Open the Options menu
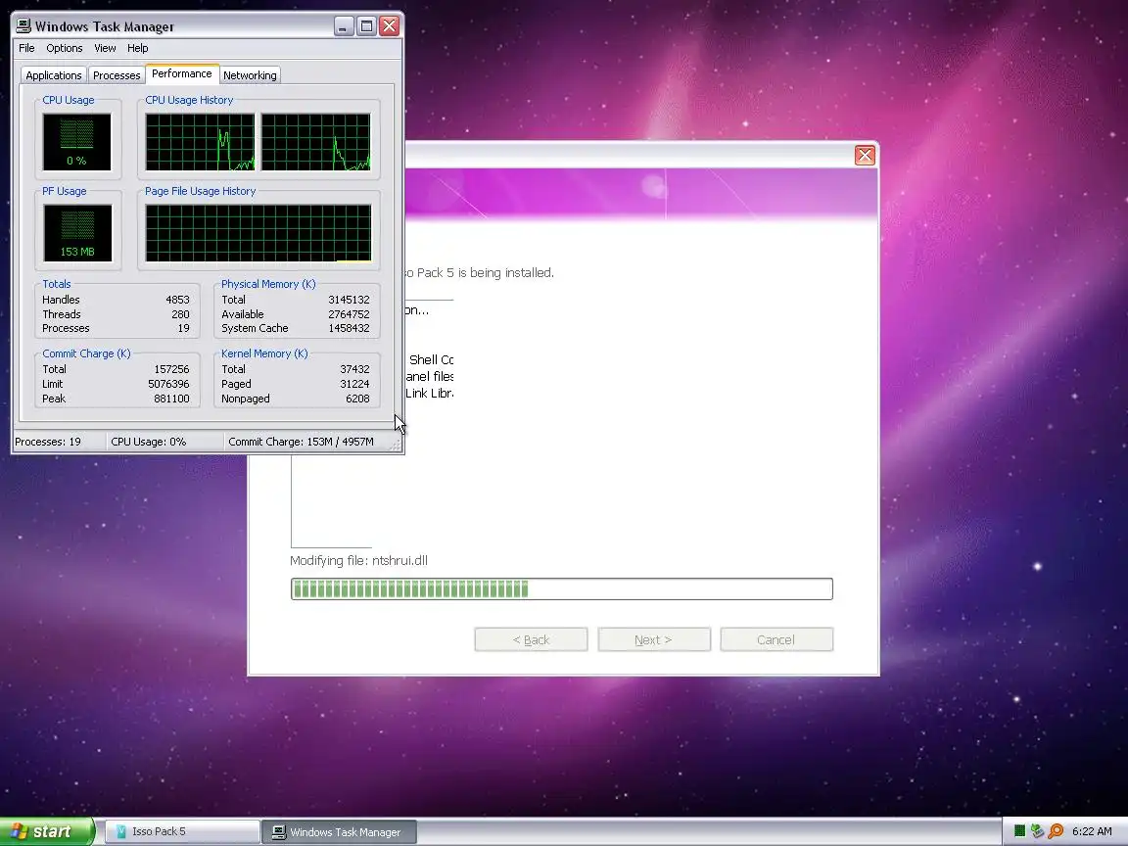1128x846 pixels. [x=64, y=48]
